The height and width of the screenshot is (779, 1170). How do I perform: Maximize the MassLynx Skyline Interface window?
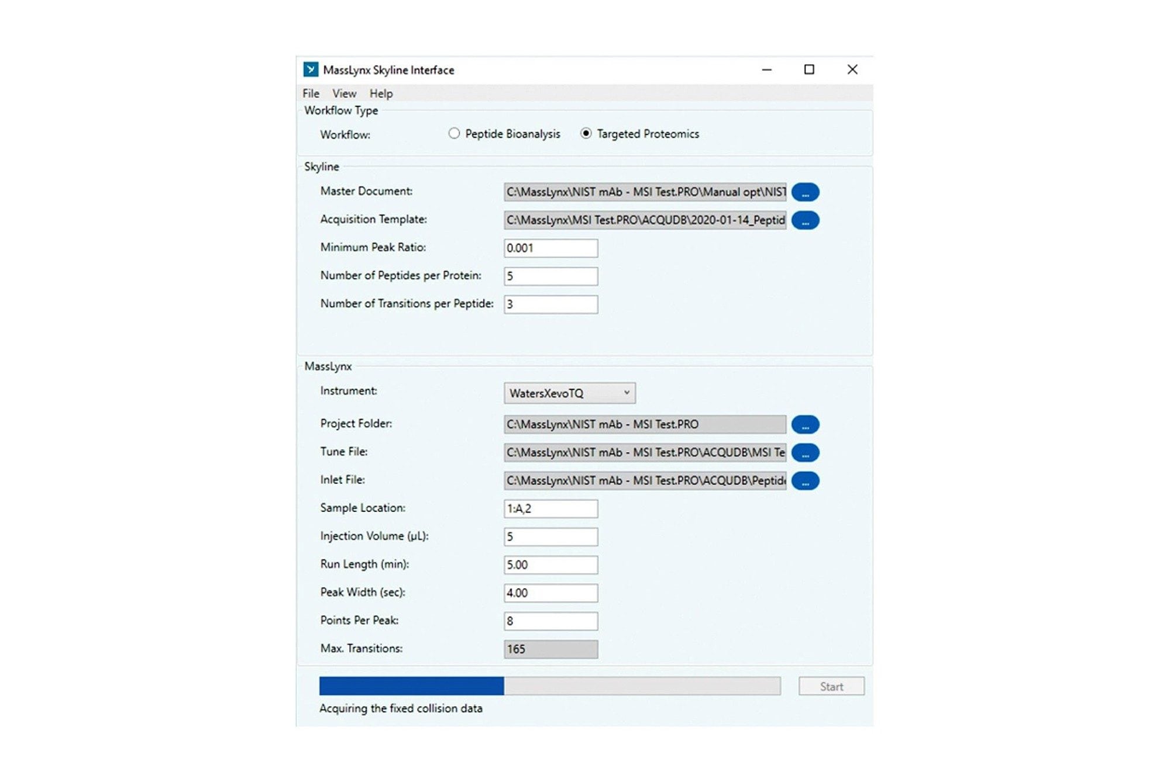click(809, 70)
